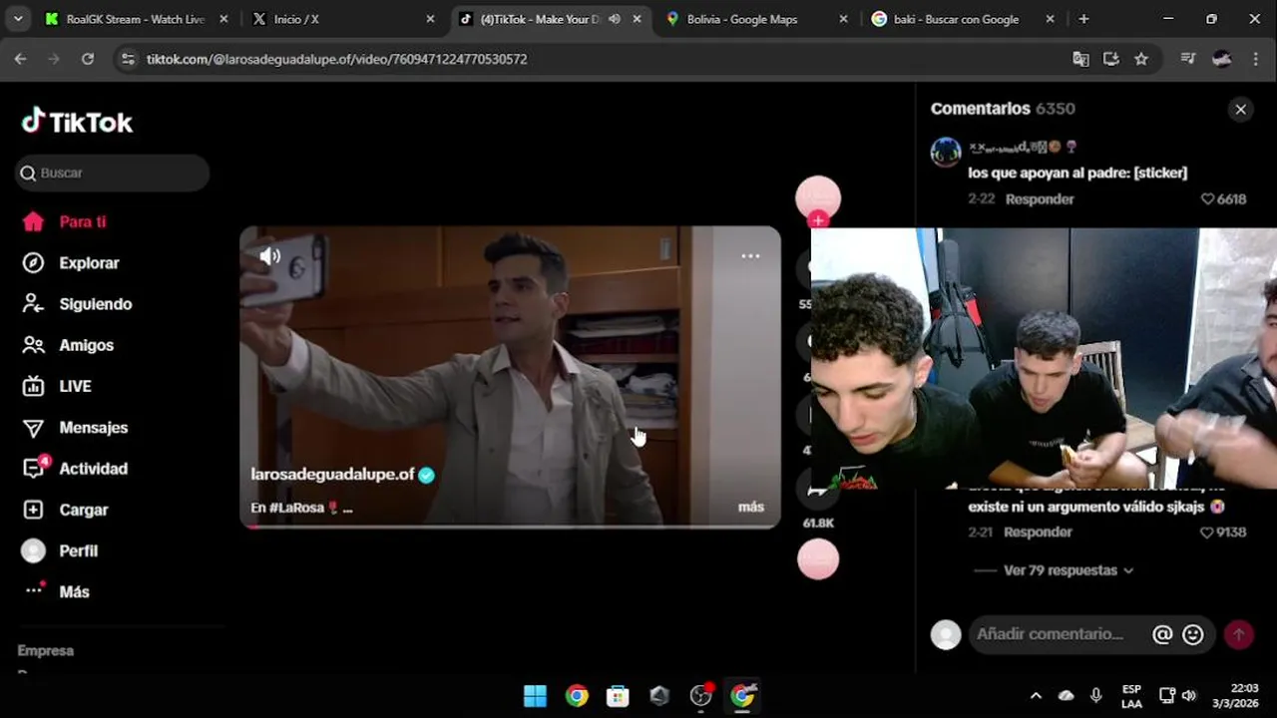
Task: Open first commenter's avatar
Action: tap(946, 153)
